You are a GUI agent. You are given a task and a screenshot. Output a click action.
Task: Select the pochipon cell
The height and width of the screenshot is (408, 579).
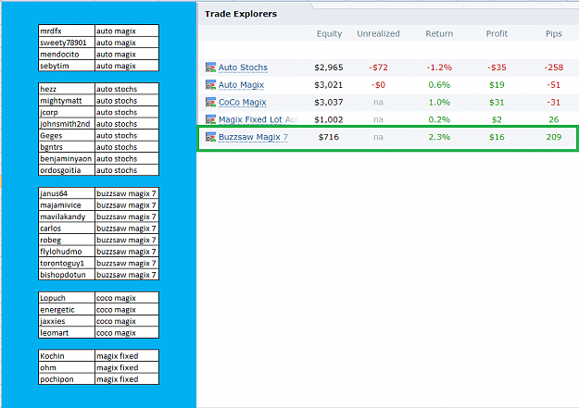67,379
